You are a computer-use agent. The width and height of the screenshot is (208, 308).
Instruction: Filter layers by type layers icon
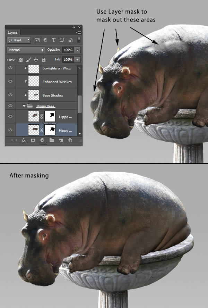(53, 40)
